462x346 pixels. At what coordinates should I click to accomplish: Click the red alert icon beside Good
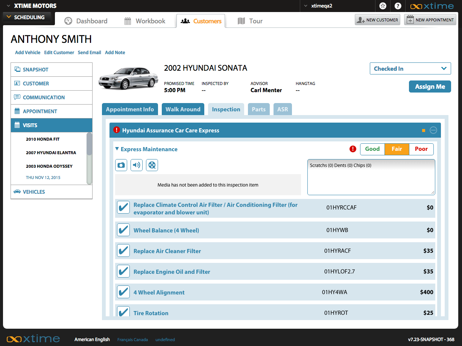tap(353, 149)
